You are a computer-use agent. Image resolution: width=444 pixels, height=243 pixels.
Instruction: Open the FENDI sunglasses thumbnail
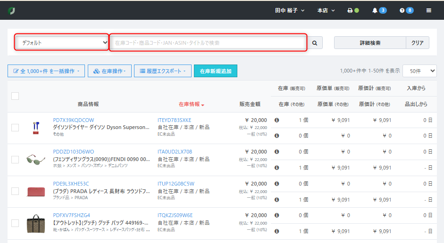(36, 160)
